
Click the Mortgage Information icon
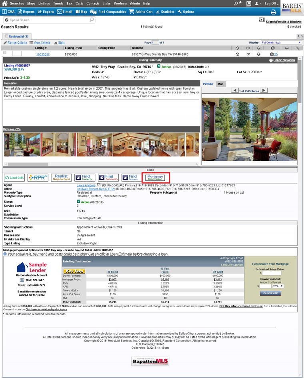point(155,177)
